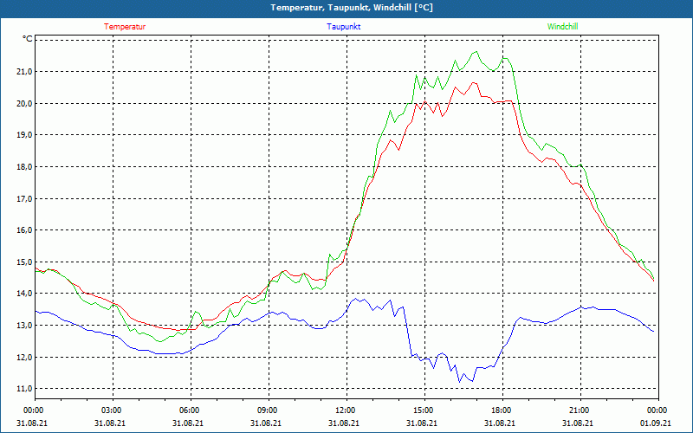Click the 11,0 y-axis value
693x433 pixels.
pyautogui.click(x=25, y=388)
